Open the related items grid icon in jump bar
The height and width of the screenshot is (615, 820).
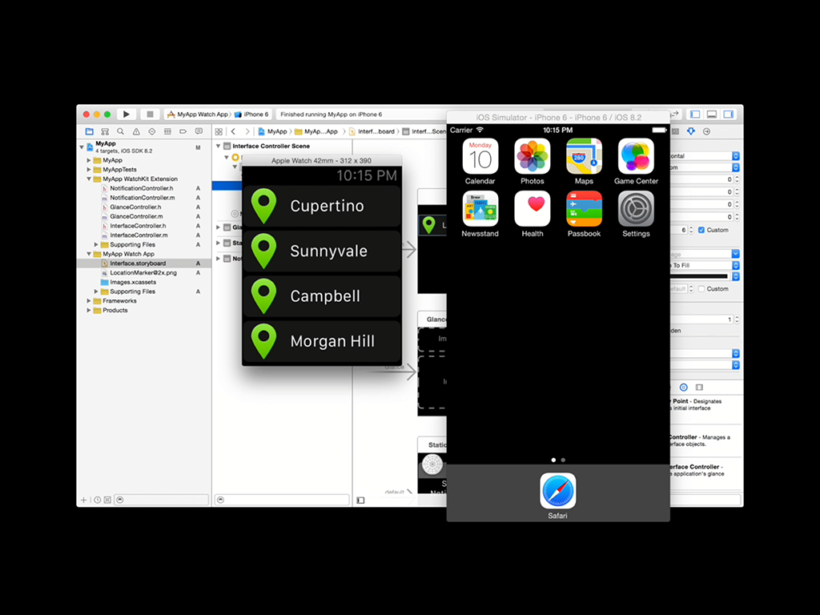[x=219, y=131]
